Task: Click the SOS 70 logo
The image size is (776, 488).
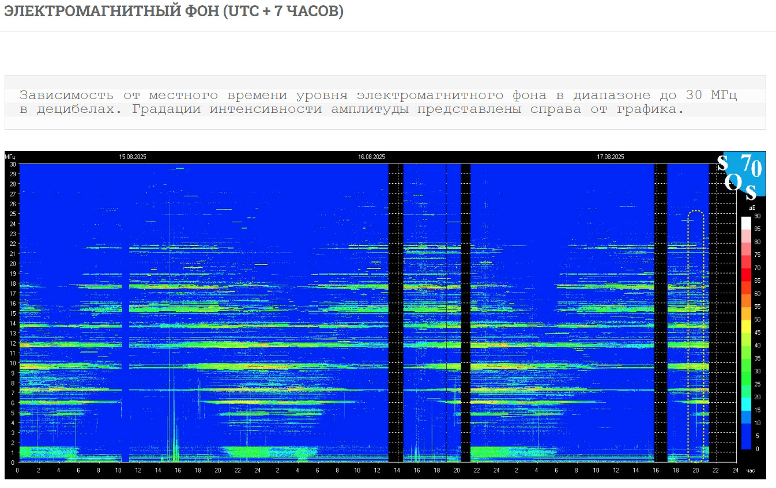Action: pos(740,175)
